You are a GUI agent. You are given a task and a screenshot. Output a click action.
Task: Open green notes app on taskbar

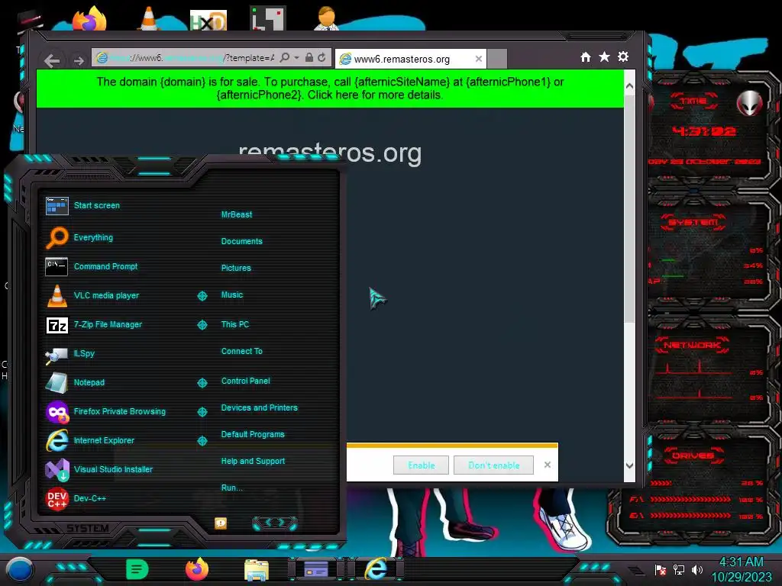pos(137,569)
